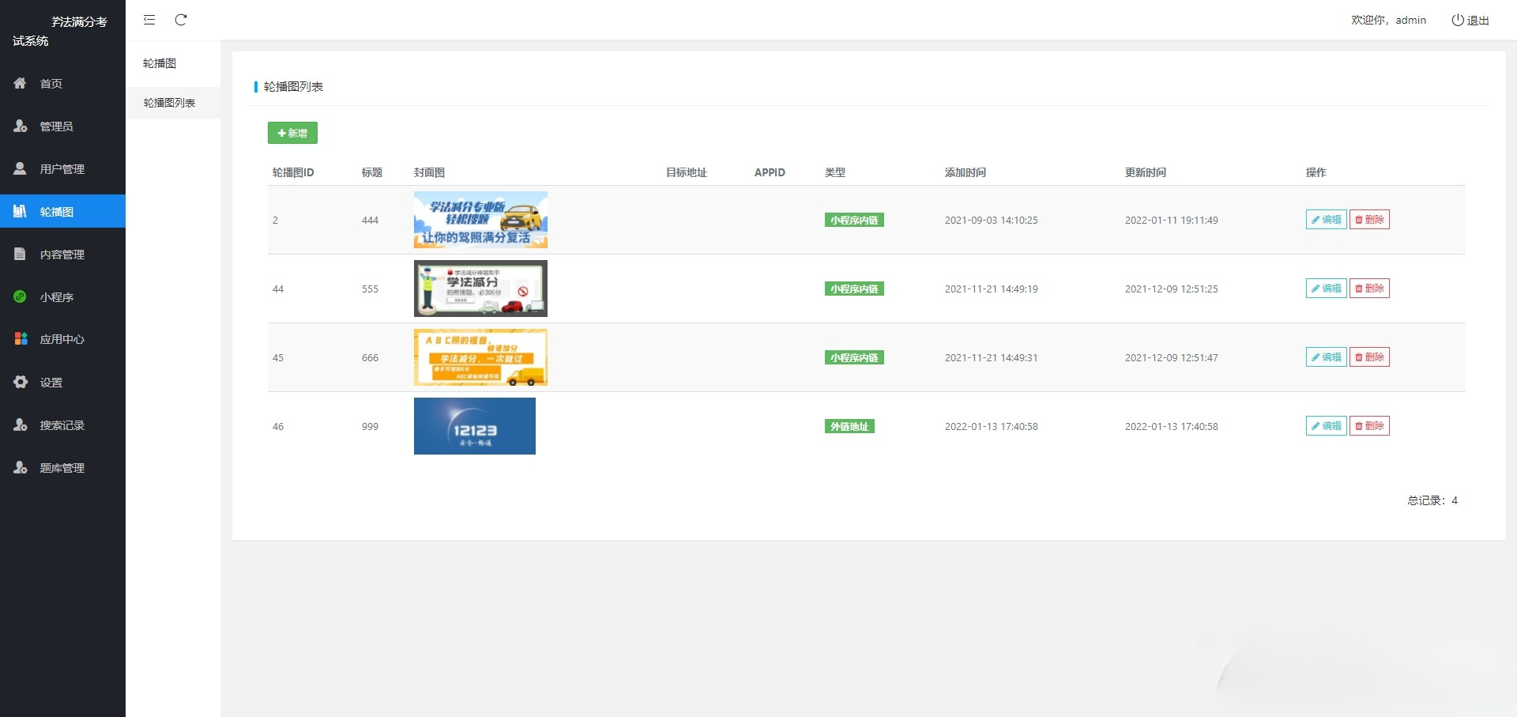Switch to the 轮播图列表 tab
The width and height of the screenshot is (1517, 717).
(x=168, y=103)
